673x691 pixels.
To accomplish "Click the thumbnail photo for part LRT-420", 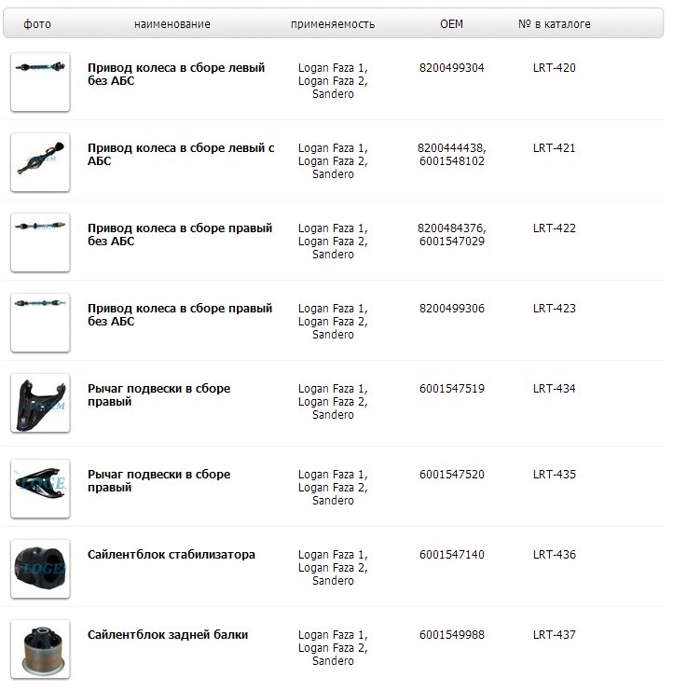I will pyautogui.click(x=40, y=82).
